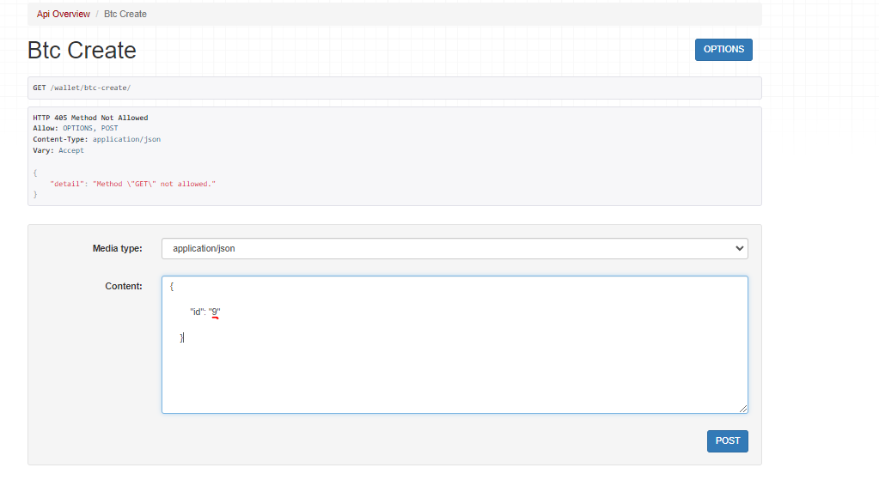Click the HTTP 405 Method Not Allowed text

tap(90, 118)
